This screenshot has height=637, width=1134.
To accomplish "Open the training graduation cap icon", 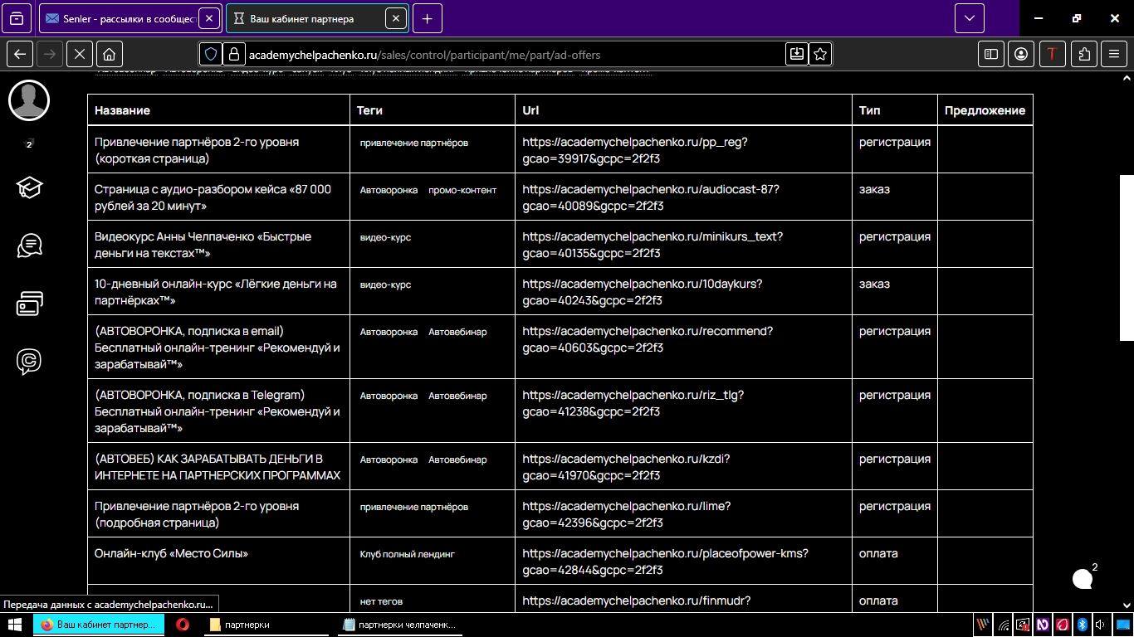I will point(29,188).
